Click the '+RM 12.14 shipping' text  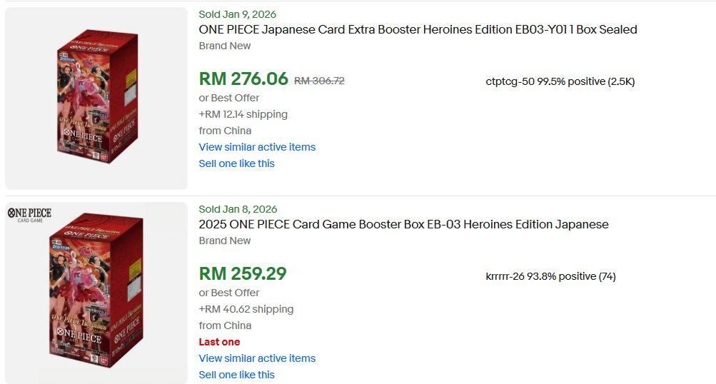coord(243,114)
